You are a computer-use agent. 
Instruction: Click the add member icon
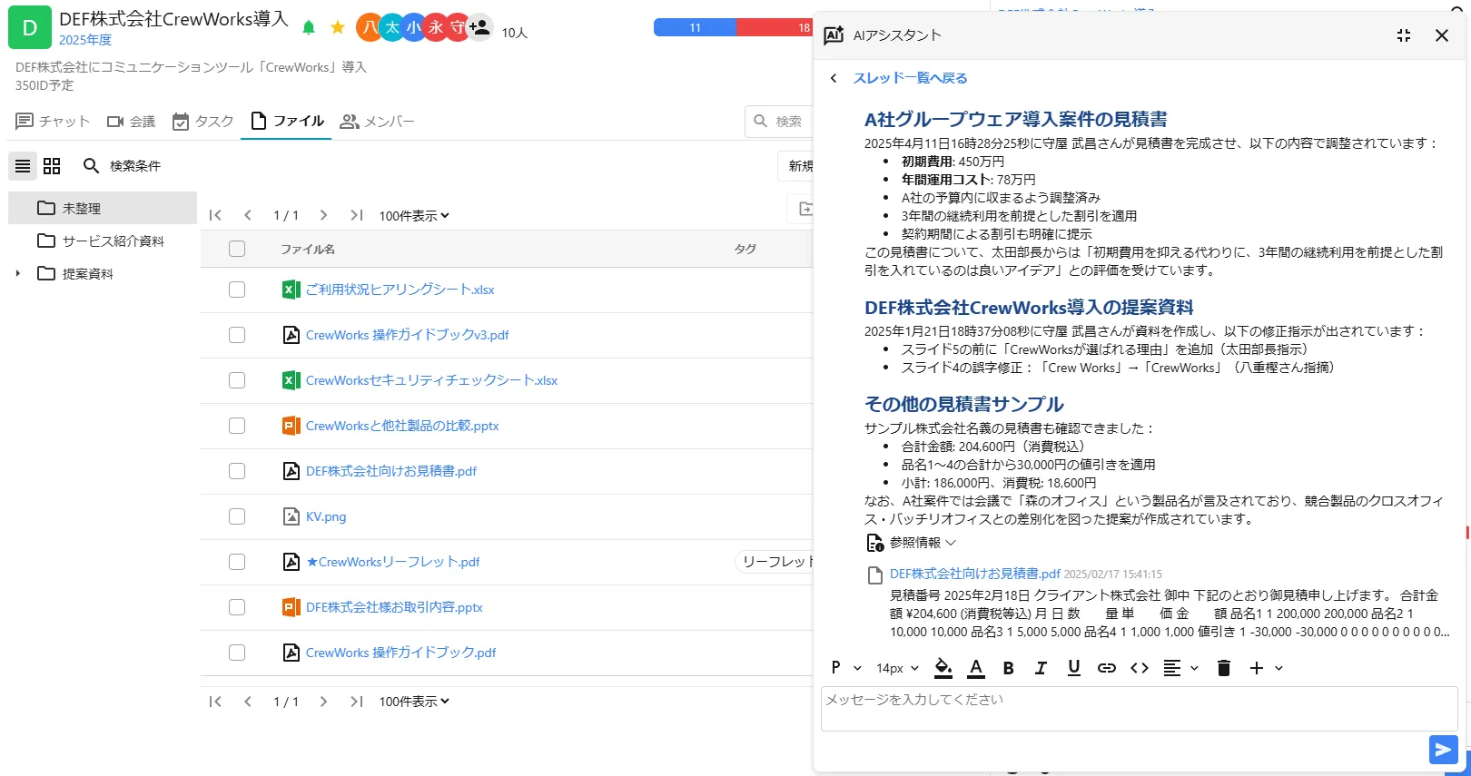click(x=480, y=27)
